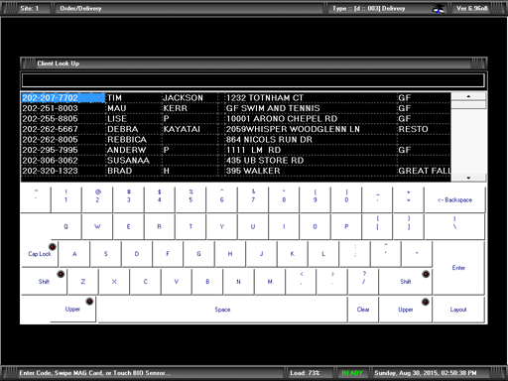This screenshot has height=381, width=508.
Task: Tap the number 2 key
Action: [x=97, y=199]
